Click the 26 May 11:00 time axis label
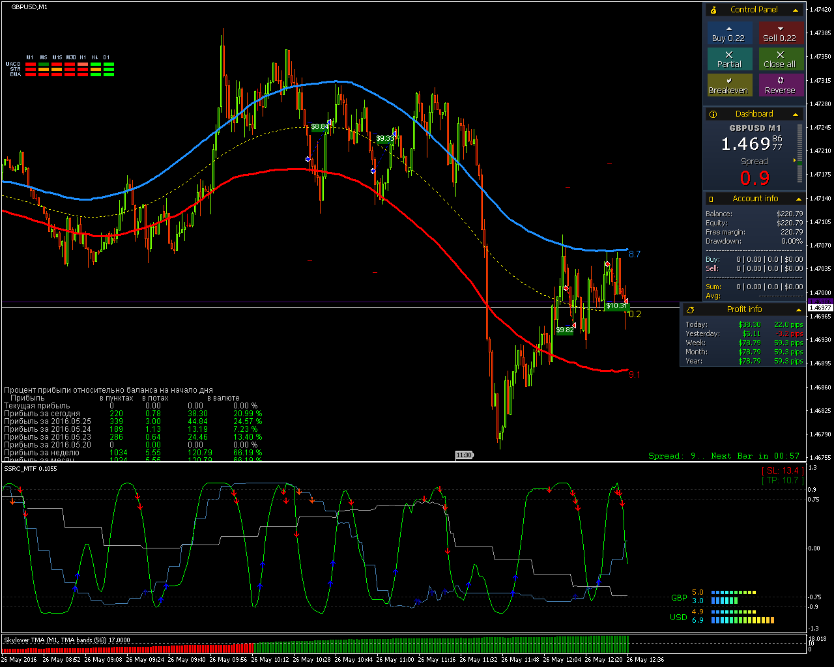834x667 pixels. click(394, 659)
